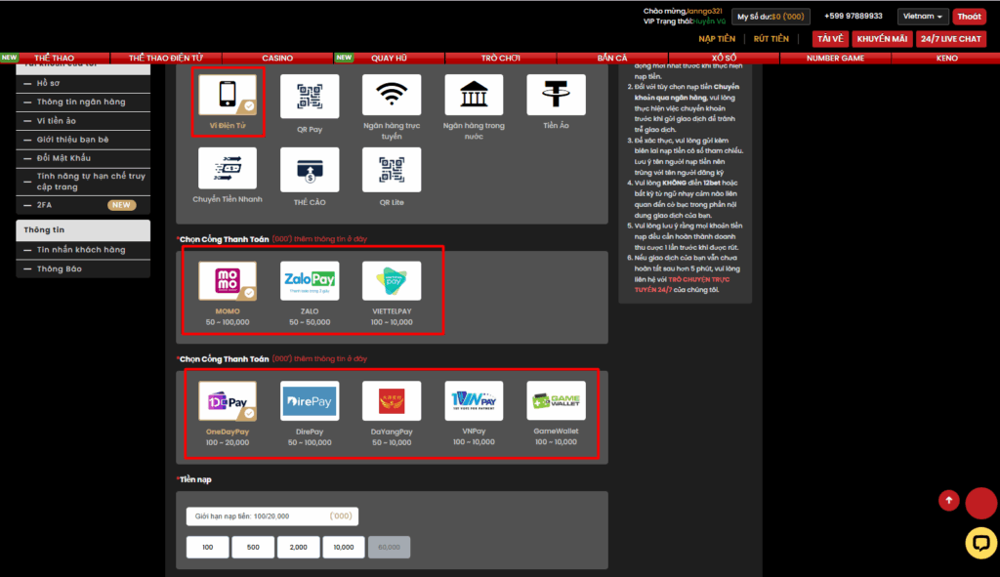Click TRÒ CHUYỆN TRỰC TUYẾN 24/7 link
The image size is (1000, 577).
[682, 284]
